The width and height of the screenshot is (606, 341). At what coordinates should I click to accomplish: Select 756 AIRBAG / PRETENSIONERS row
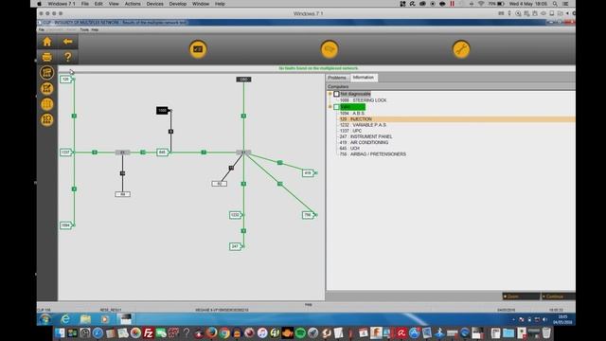coord(372,154)
